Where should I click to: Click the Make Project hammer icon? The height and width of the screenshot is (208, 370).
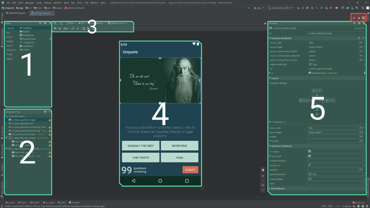click(x=249, y=8)
